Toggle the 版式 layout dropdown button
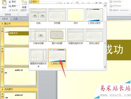The width and height of the screenshot is (131, 99). (34, 2)
